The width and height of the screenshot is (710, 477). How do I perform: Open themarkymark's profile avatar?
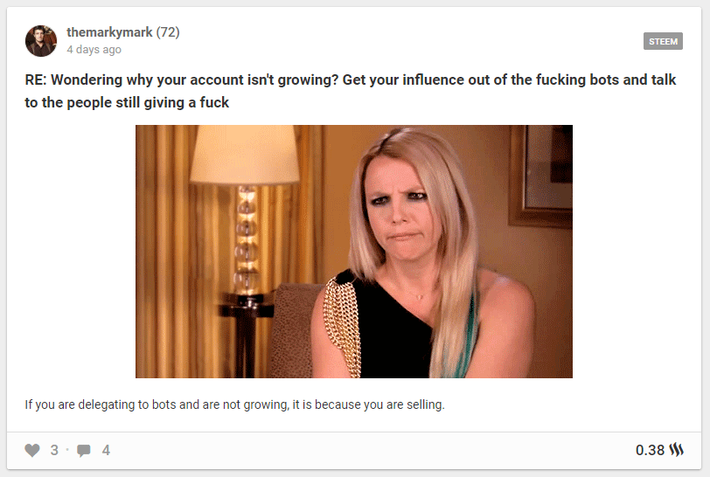(x=41, y=41)
